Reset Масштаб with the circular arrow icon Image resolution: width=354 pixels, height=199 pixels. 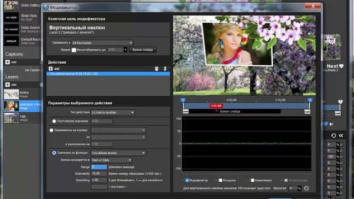[306, 188]
